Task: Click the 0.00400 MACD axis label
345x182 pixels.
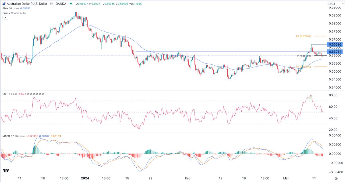Action: 336,135
